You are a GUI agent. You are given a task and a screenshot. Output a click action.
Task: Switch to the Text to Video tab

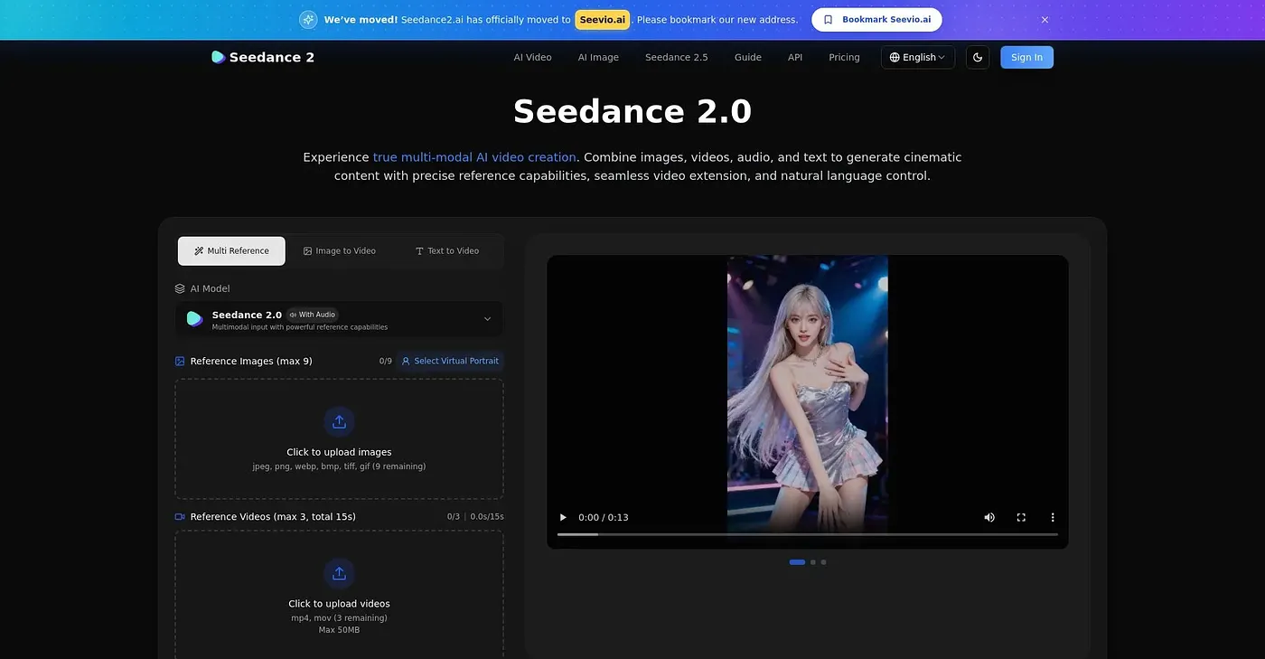click(x=447, y=251)
